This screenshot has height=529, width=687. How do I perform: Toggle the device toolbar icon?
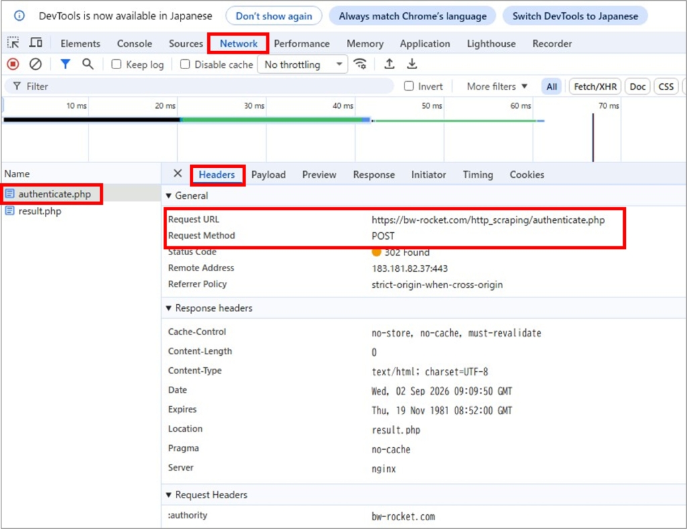click(x=36, y=43)
